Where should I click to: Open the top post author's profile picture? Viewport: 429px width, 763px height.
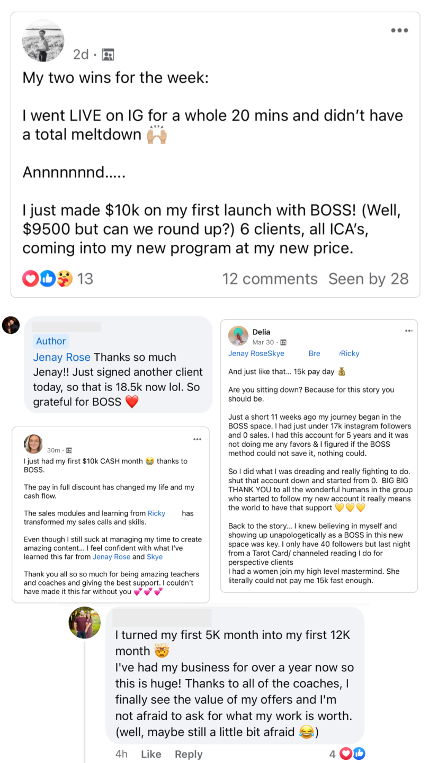[x=43, y=42]
